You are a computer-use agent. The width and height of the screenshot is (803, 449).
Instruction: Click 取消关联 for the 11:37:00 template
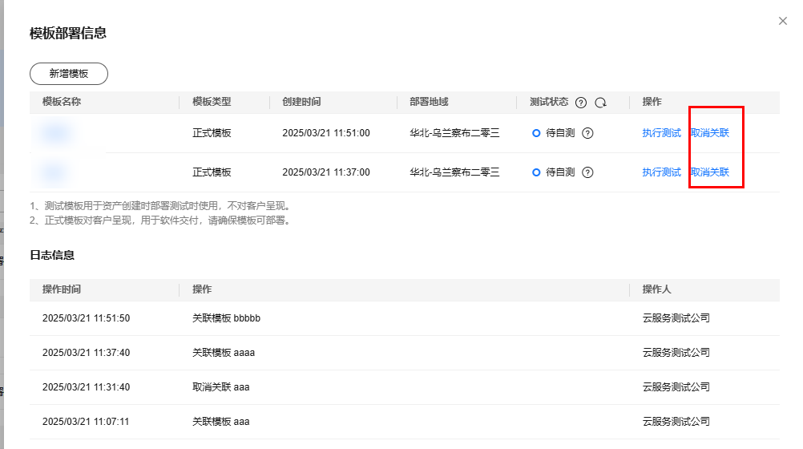[x=710, y=172]
